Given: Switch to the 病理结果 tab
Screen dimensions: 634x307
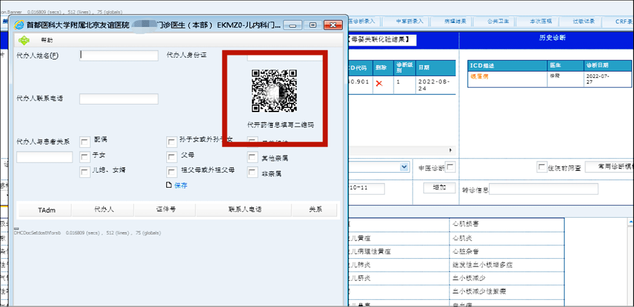Looking at the screenshot, I should tap(456, 21).
